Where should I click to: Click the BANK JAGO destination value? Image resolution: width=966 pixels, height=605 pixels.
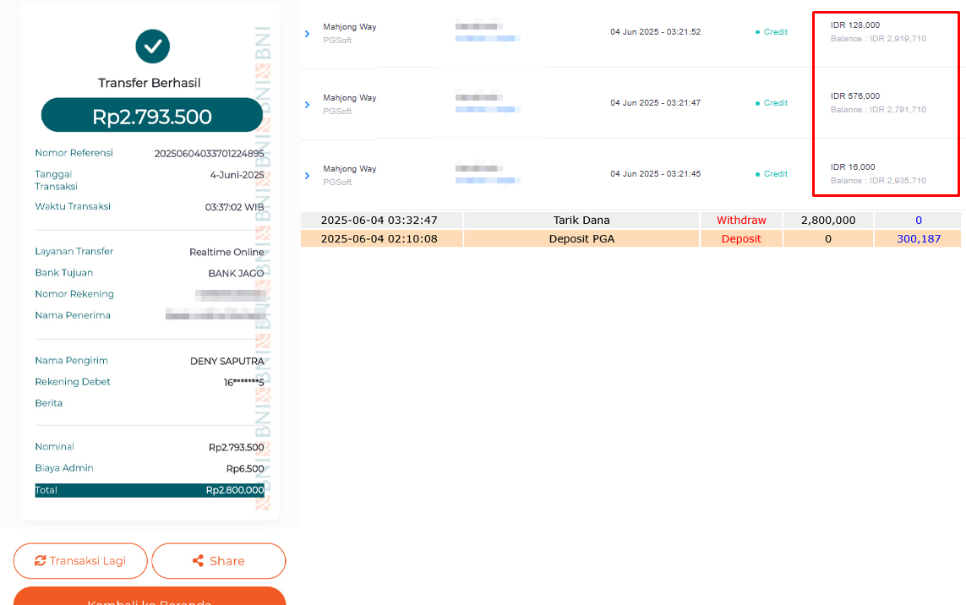click(236, 274)
